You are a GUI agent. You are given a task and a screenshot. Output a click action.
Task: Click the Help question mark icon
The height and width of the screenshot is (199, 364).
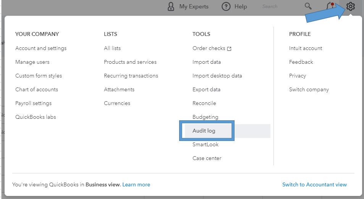pyautogui.click(x=226, y=6)
